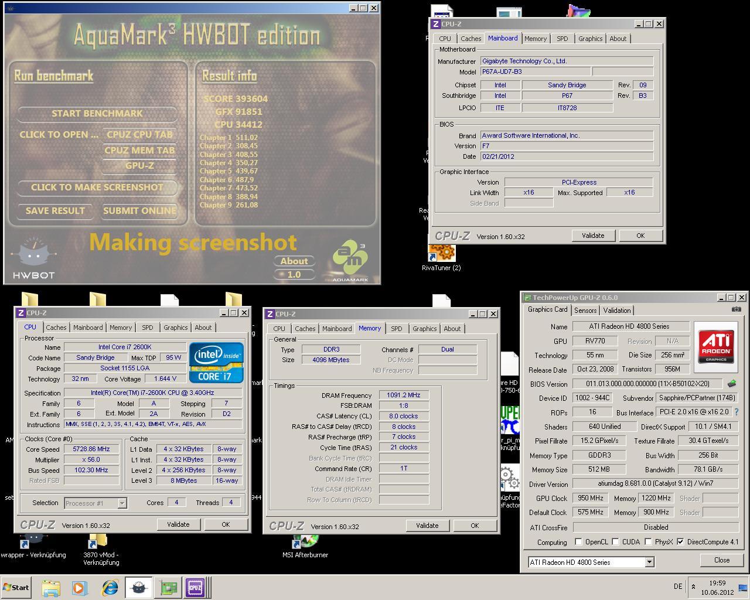Click OK in CPU-Z Memory window
Viewport: 750px width, 600px height.
tap(475, 526)
